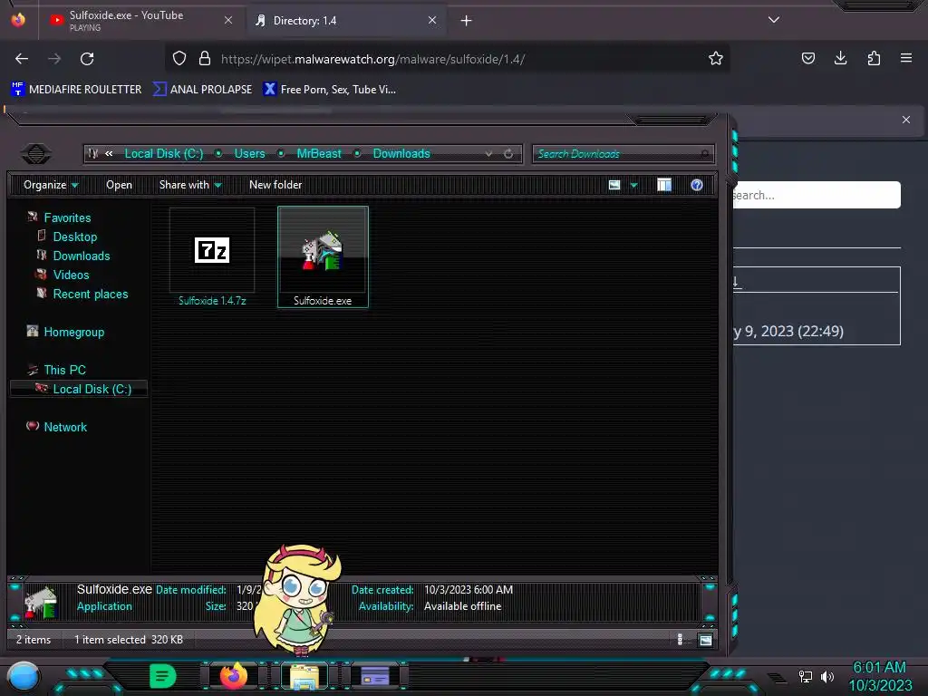
Task: Open Firefox application menu
Action: point(906,58)
